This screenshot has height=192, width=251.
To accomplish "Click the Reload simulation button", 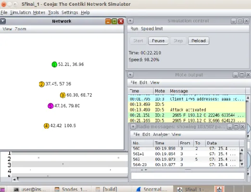I will 199,41.
